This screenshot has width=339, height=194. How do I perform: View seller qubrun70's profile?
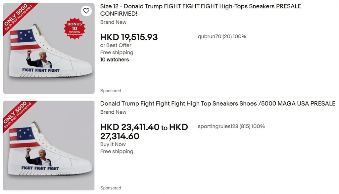[x=222, y=36]
